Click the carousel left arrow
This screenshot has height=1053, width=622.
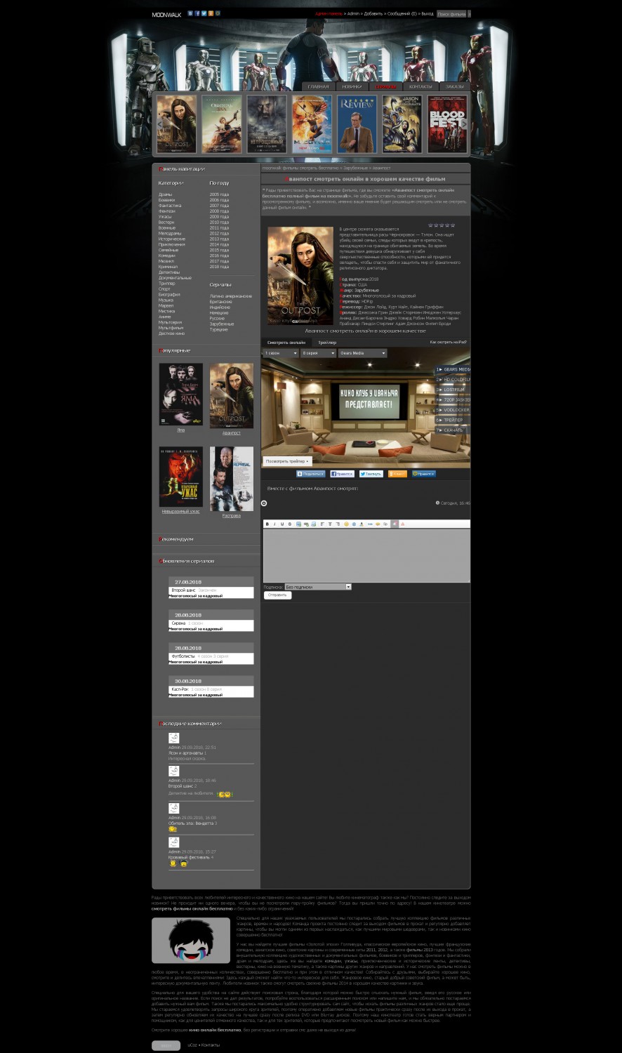coord(159,124)
